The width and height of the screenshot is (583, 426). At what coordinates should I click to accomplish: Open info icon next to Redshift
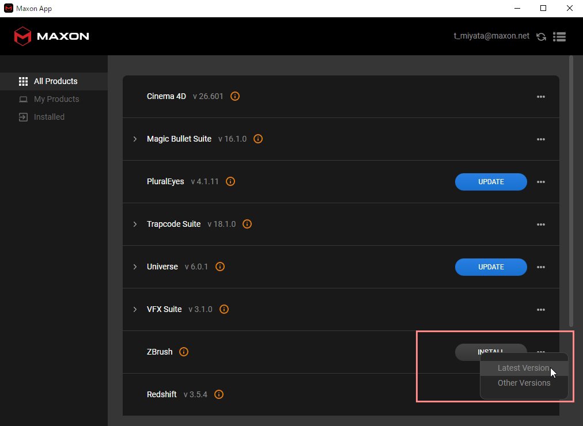pyautogui.click(x=219, y=394)
